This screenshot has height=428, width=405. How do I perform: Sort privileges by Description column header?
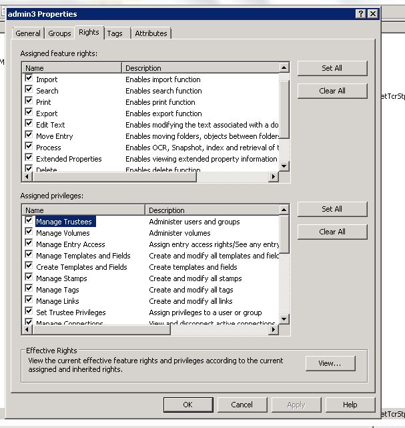click(x=212, y=210)
